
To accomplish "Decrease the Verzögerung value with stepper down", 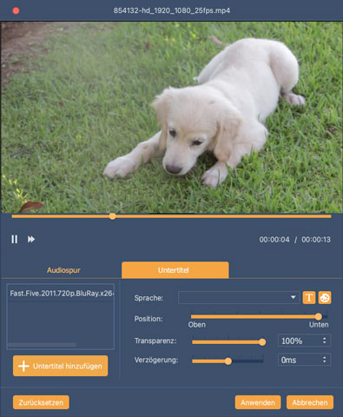I will coord(325,362).
